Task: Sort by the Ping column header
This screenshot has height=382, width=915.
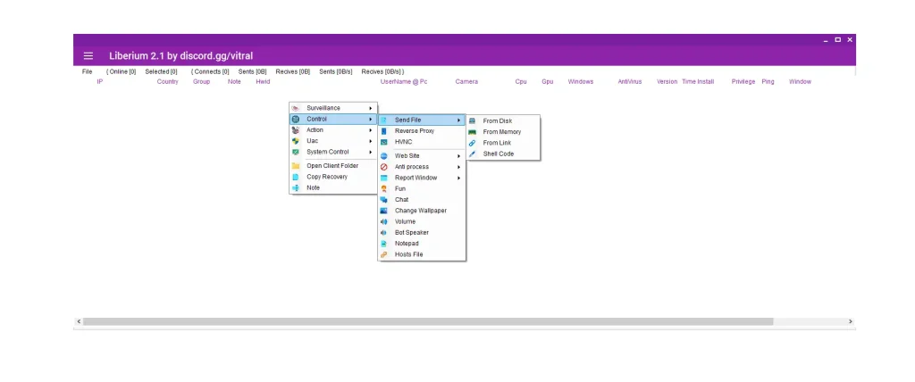Action: click(x=768, y=81)
